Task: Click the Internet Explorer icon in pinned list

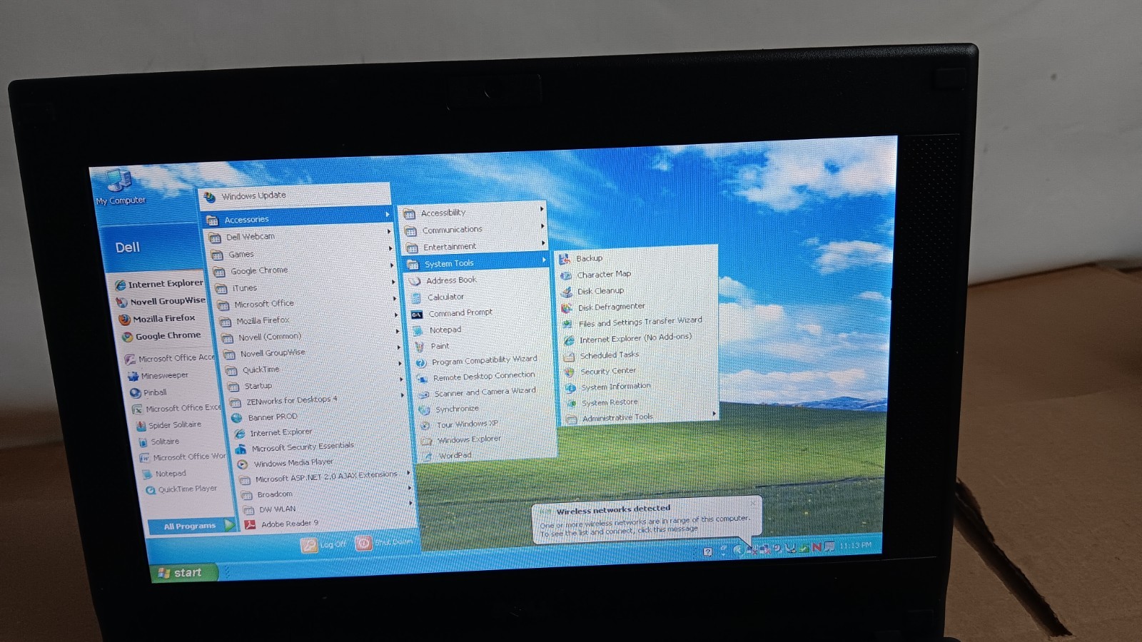Action: click(x=121, y=285)
